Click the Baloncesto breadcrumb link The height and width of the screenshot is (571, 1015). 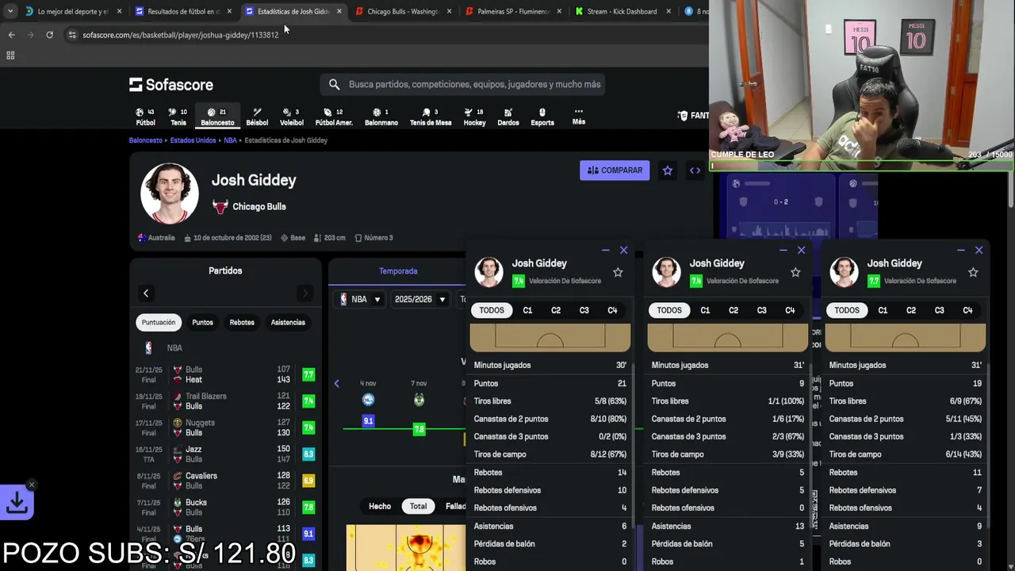(x=146, y=140)
